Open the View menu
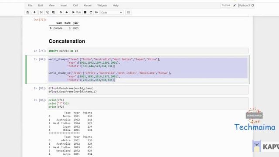The height and width of the screenshot is (157, 279). coord(51,5)
